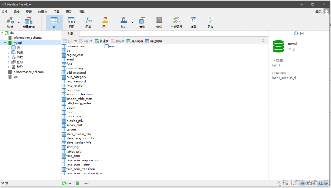Click the 删除表 (Delete Table) button

coord(118,41)
